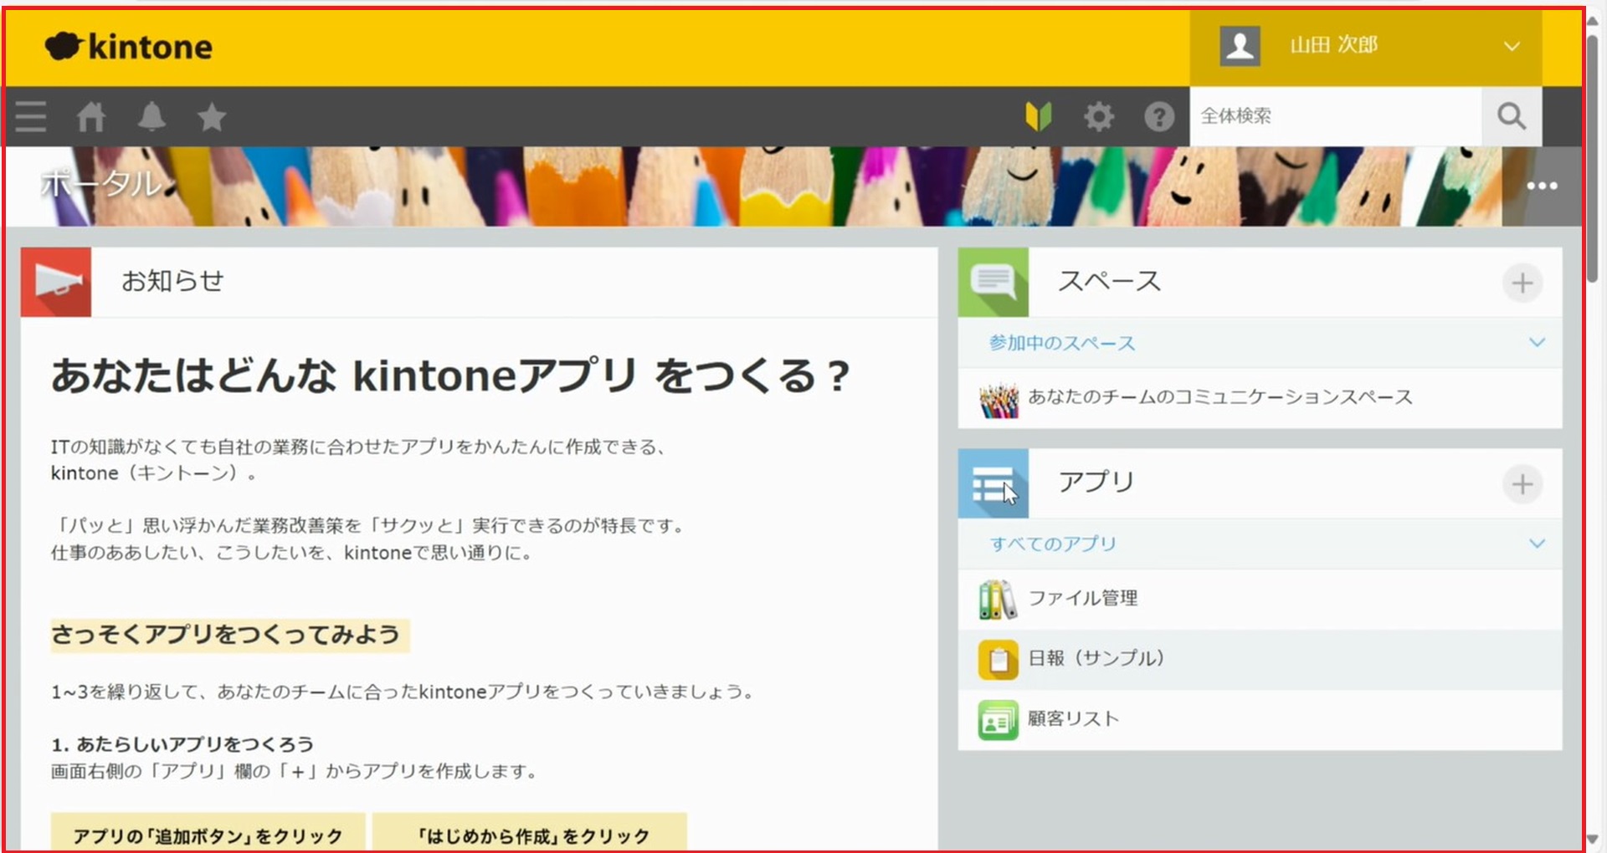This screenshot has height=853, width=1607.
Task: Click the green speech-bubble スペース icon
Action: coord(993,282)
